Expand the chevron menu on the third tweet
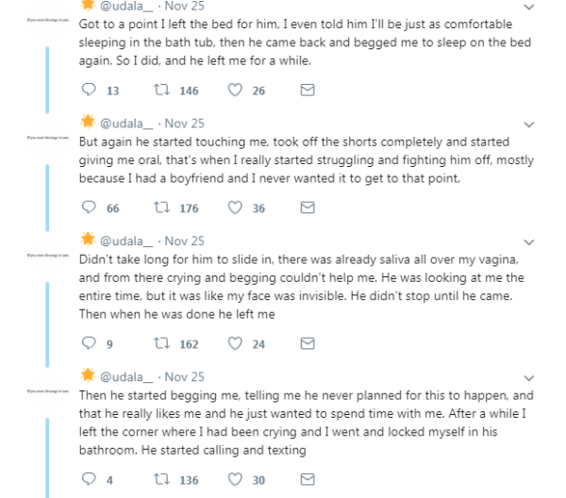 (529, 242)
